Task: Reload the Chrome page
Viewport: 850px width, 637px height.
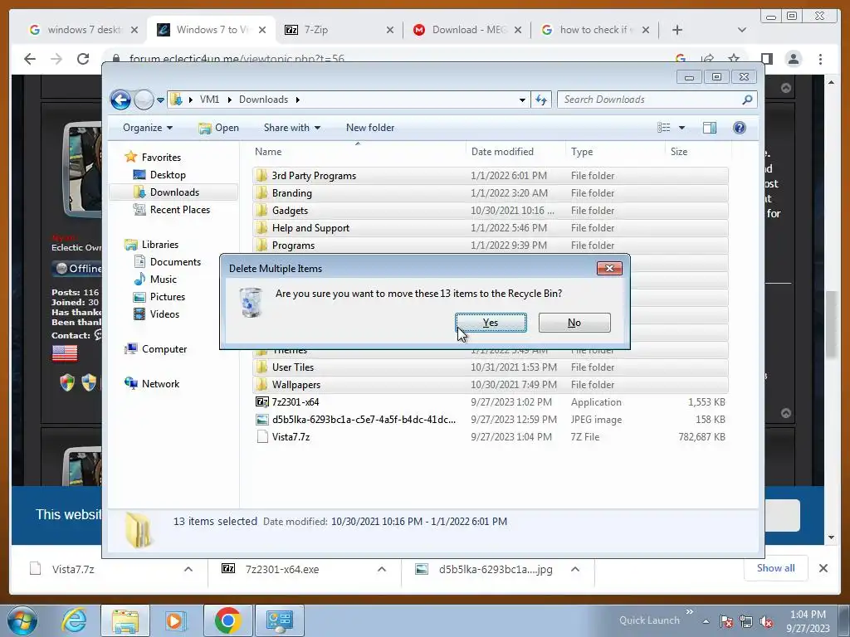Action: 83,59
